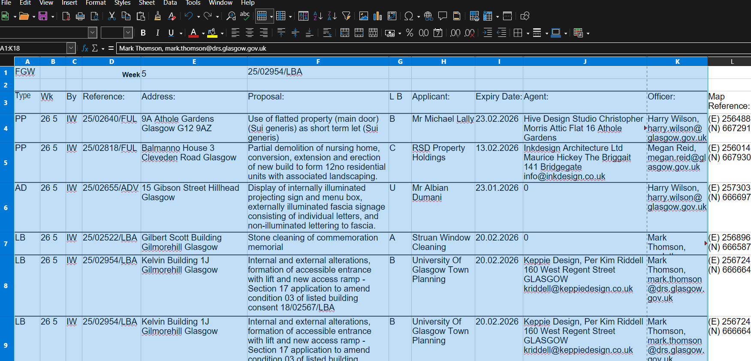The image size is (751, 361).
Task: Open the Function Wizard
Action: [x=85, y=48]
